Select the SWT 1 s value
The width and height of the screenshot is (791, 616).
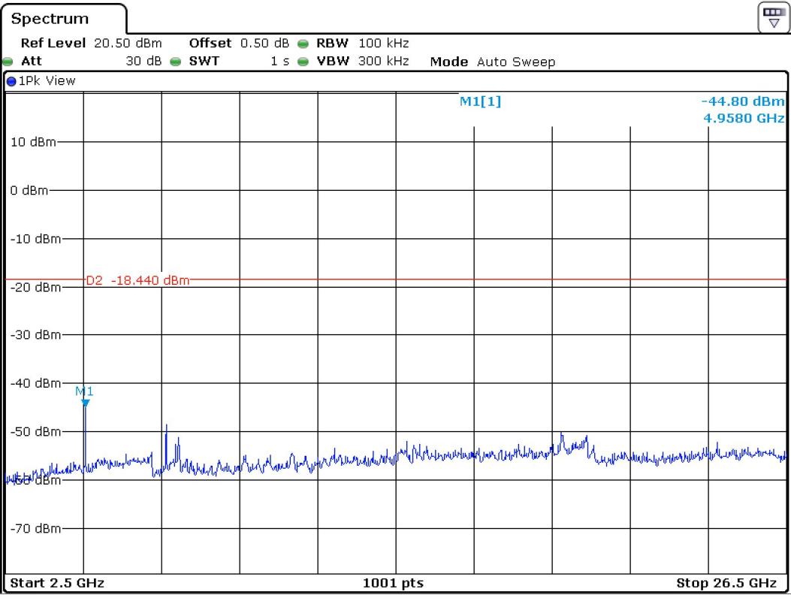(x=280, y=61)
